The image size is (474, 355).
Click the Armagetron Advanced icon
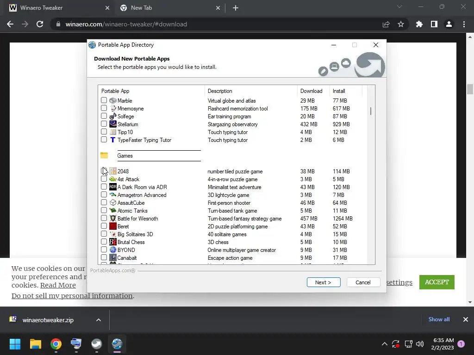point(113,195)
